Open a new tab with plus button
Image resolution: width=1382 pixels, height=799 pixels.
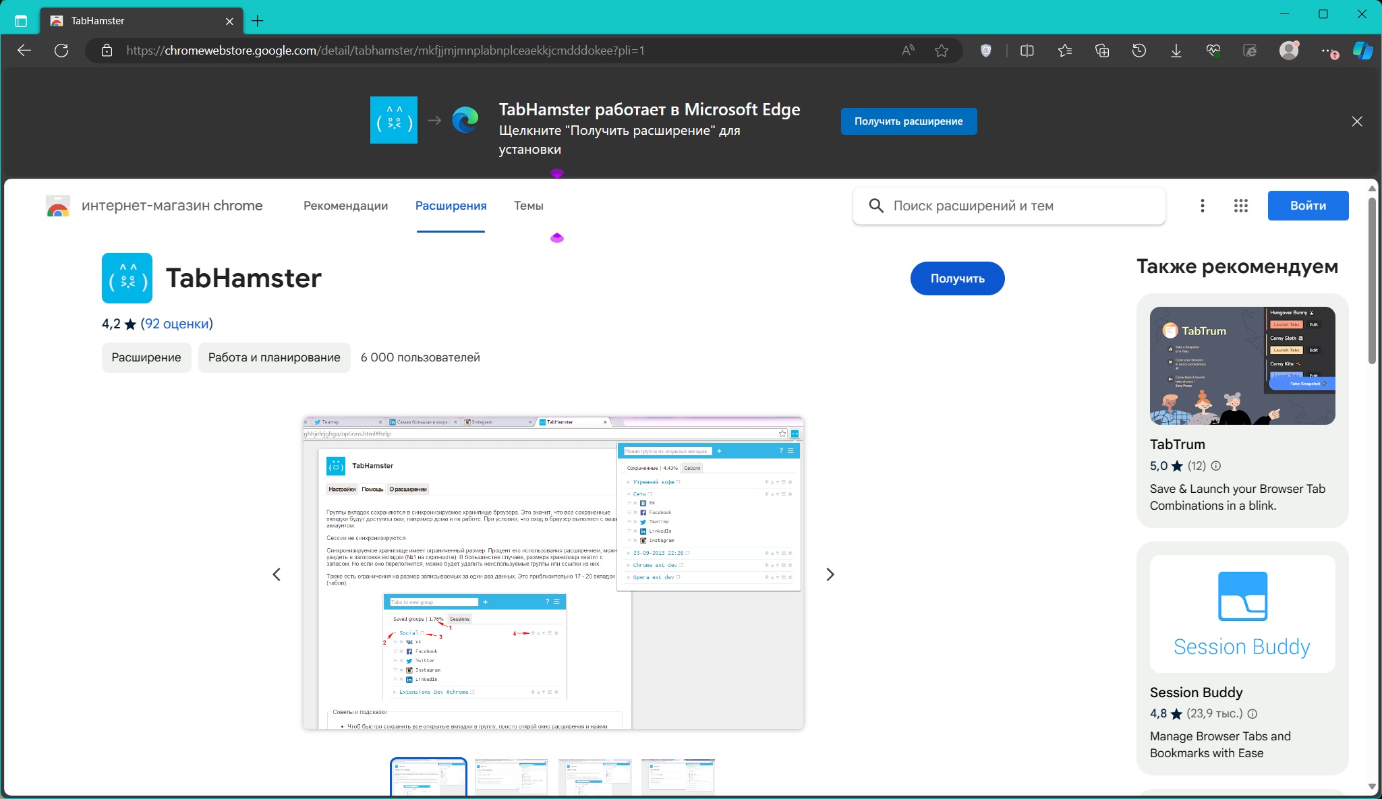coord(257,21)
